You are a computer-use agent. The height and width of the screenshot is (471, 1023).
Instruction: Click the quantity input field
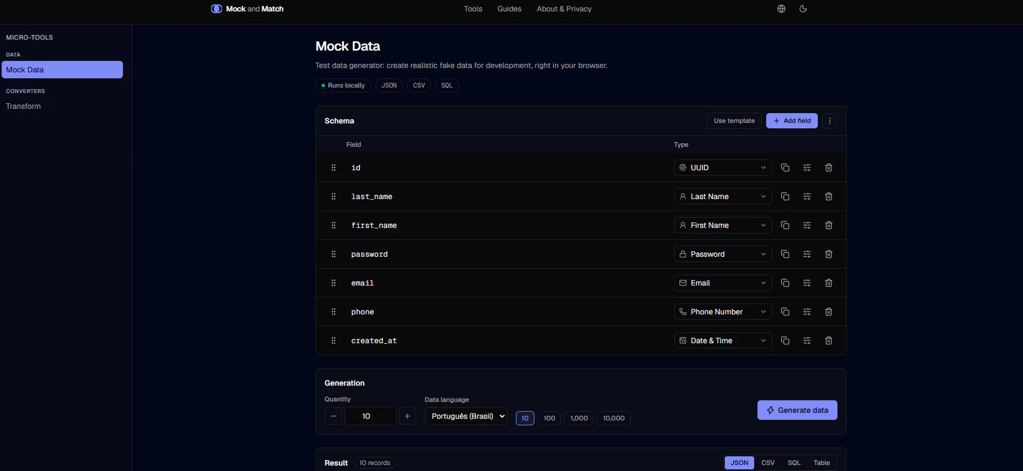(x=371, y=416)
